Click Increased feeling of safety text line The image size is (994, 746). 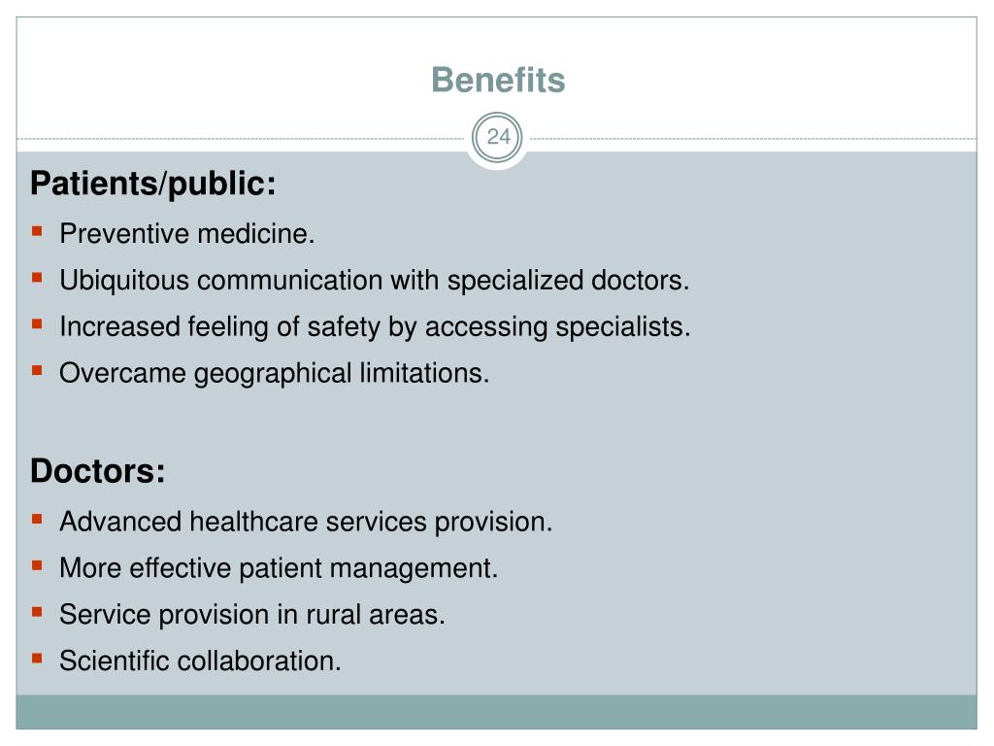click(x=376, y=327)
